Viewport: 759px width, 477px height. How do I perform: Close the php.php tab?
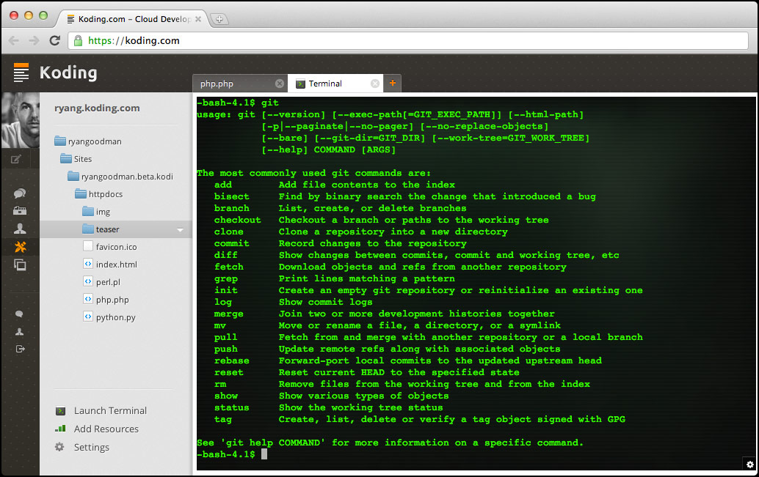279,84
